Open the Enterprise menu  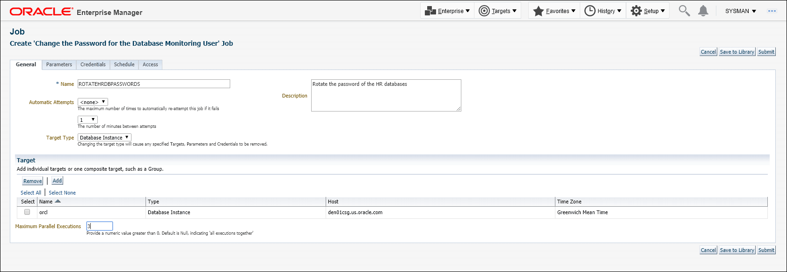[x=447, y=11]
